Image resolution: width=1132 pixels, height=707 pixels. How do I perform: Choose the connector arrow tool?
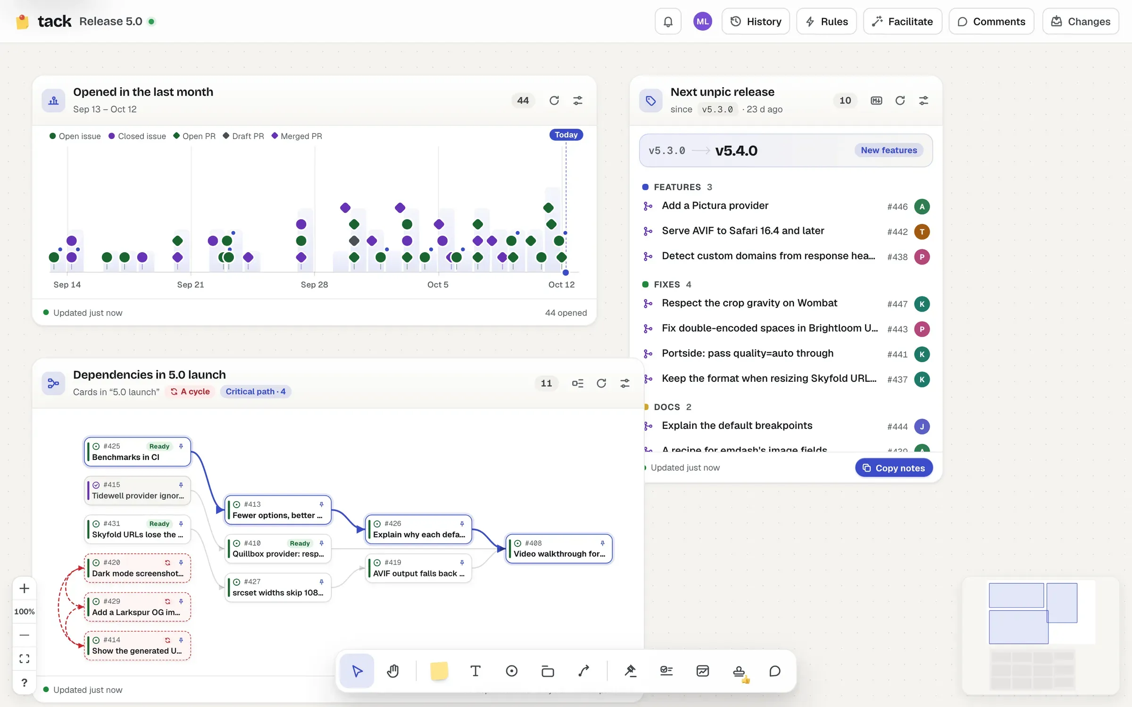[584, 671]
